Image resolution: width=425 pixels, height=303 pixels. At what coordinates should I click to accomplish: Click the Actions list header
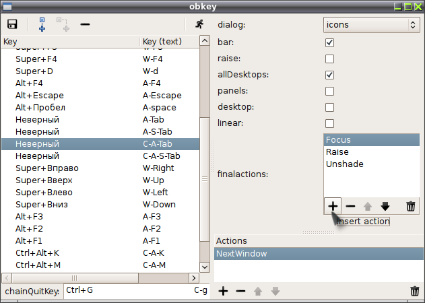click(319, 241)
